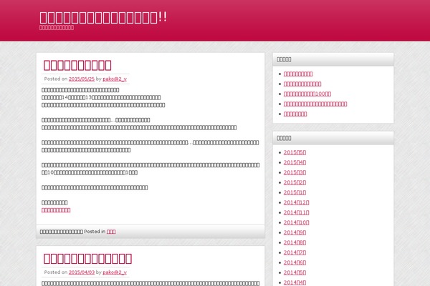Open the archive link for 2015 month 3
This screenshot has width=430, height=286.
tap(295, 172)
